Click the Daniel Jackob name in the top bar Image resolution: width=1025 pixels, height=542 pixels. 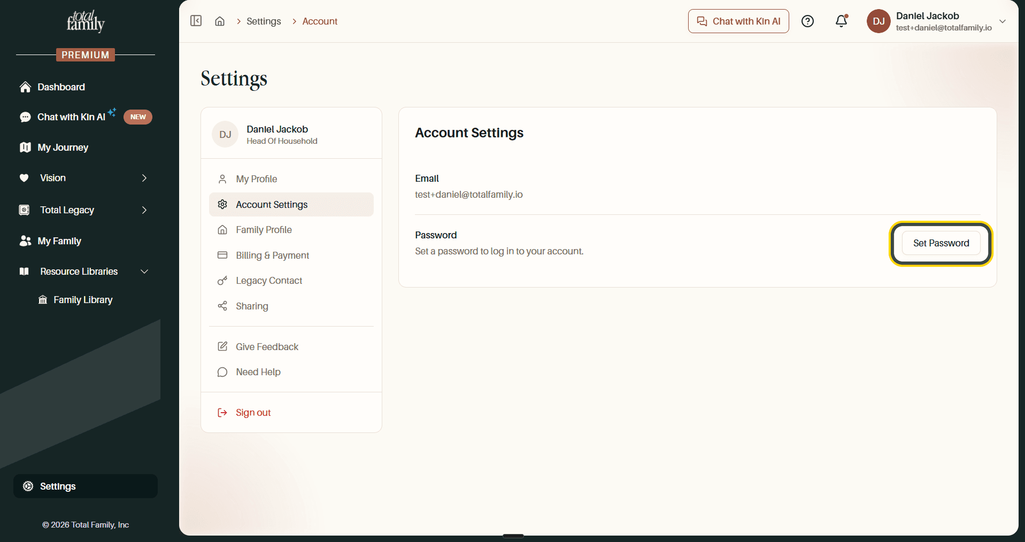(x=928, y=16)
